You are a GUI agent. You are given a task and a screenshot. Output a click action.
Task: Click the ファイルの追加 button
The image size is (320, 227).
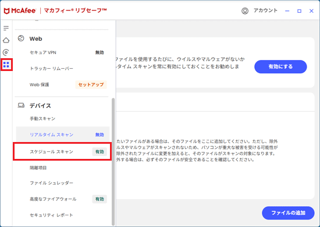(288, 213)
